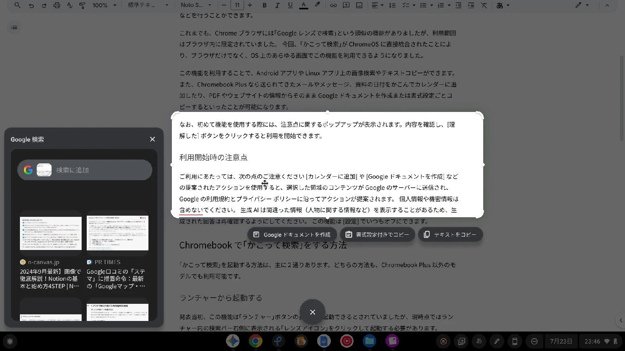Image resolution: width=625 pixels, height=351 pixels.
Task: Open the Files app from shelf
Action: click(x=370, y=341)
